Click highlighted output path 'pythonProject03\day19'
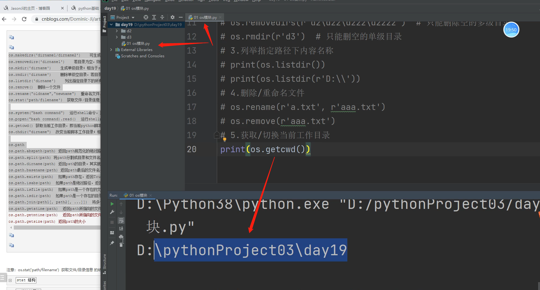 coord(251,250)
